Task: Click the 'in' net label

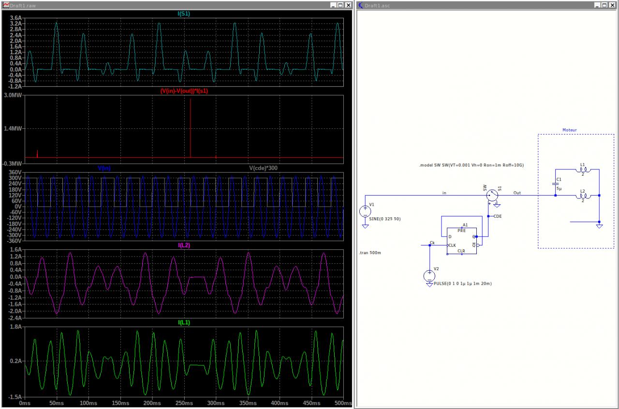Action: pyautogui.click(x=444, y=193)
